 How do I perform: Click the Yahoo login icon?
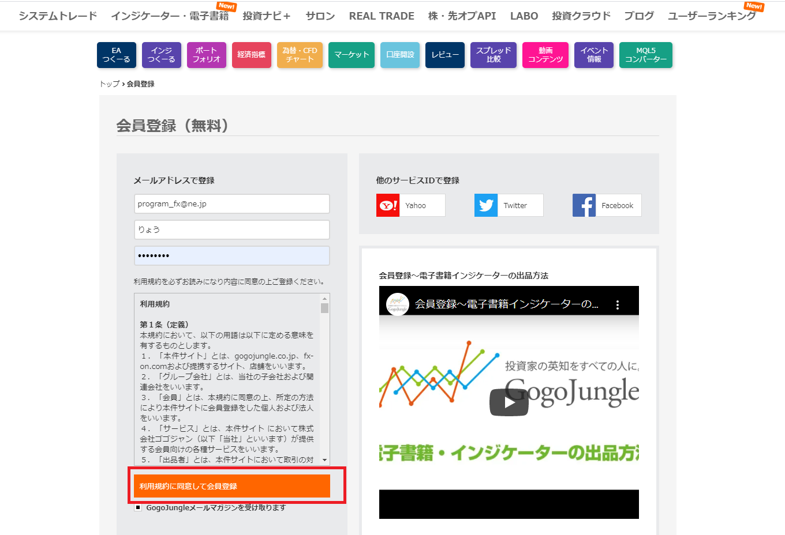(x=388, y=205)
